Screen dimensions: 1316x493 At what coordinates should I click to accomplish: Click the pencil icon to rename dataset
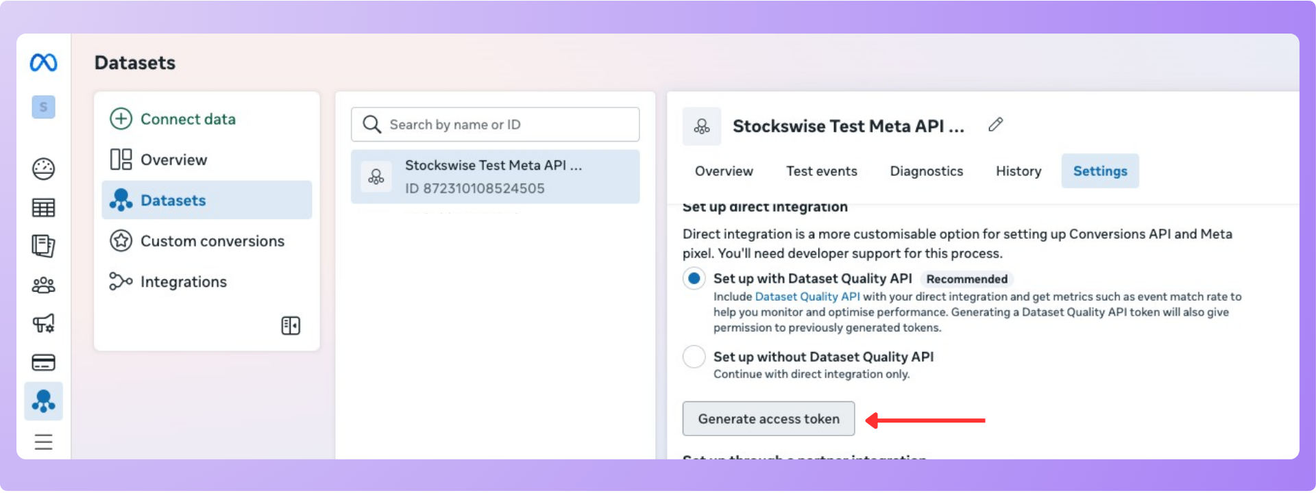coord(995,125)
